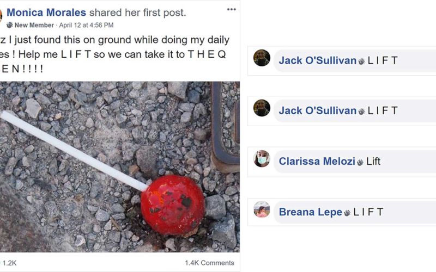The image size is (436, 272).
Task: View the 1.4K Comments
Action: click(x=209, y=263)
